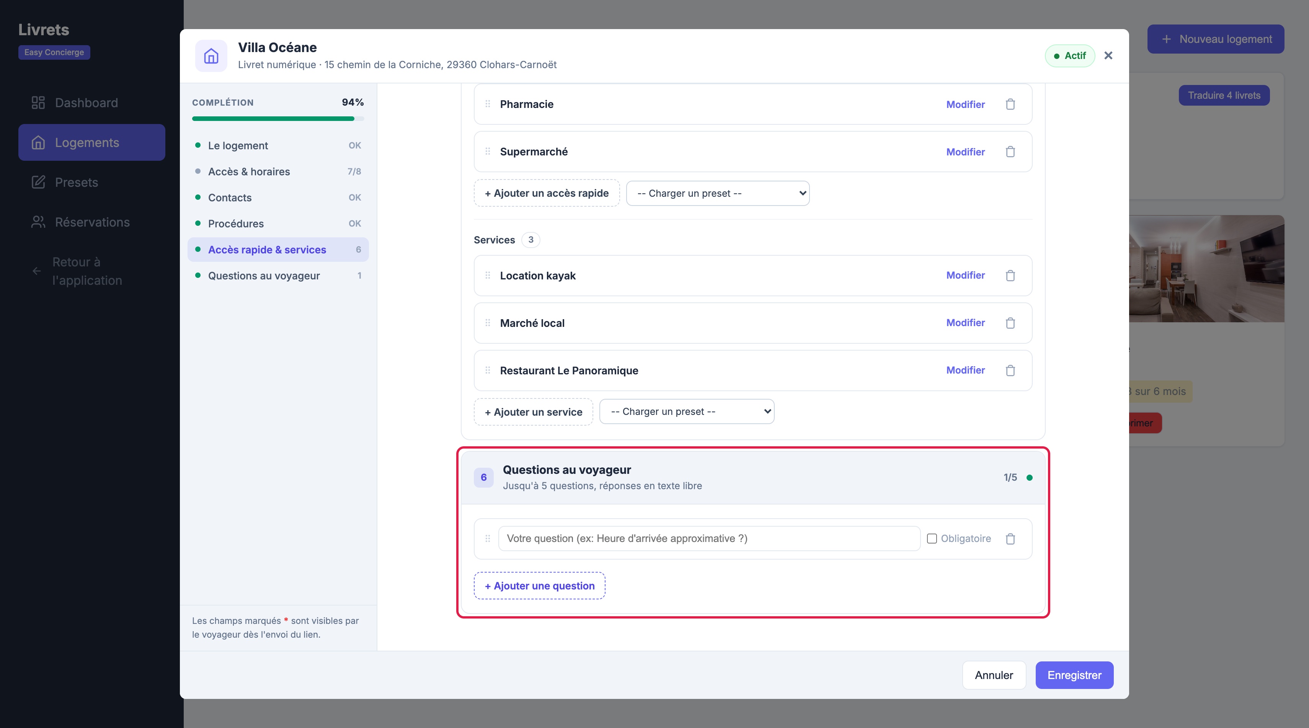Select drag handle of Location kayak
Viewport: 1309px width, 728px height.
pos(487,275)
